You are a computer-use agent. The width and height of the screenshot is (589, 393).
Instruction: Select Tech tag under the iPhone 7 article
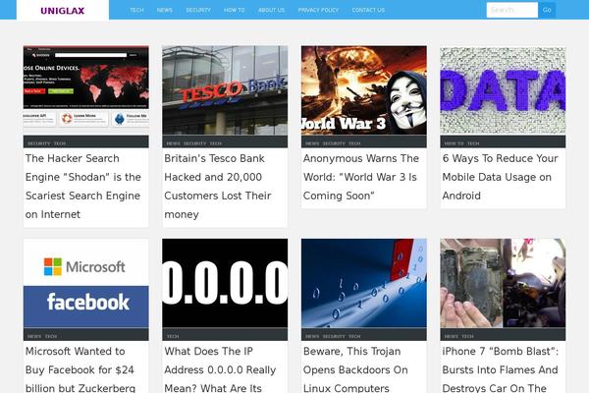click(467, 337)
